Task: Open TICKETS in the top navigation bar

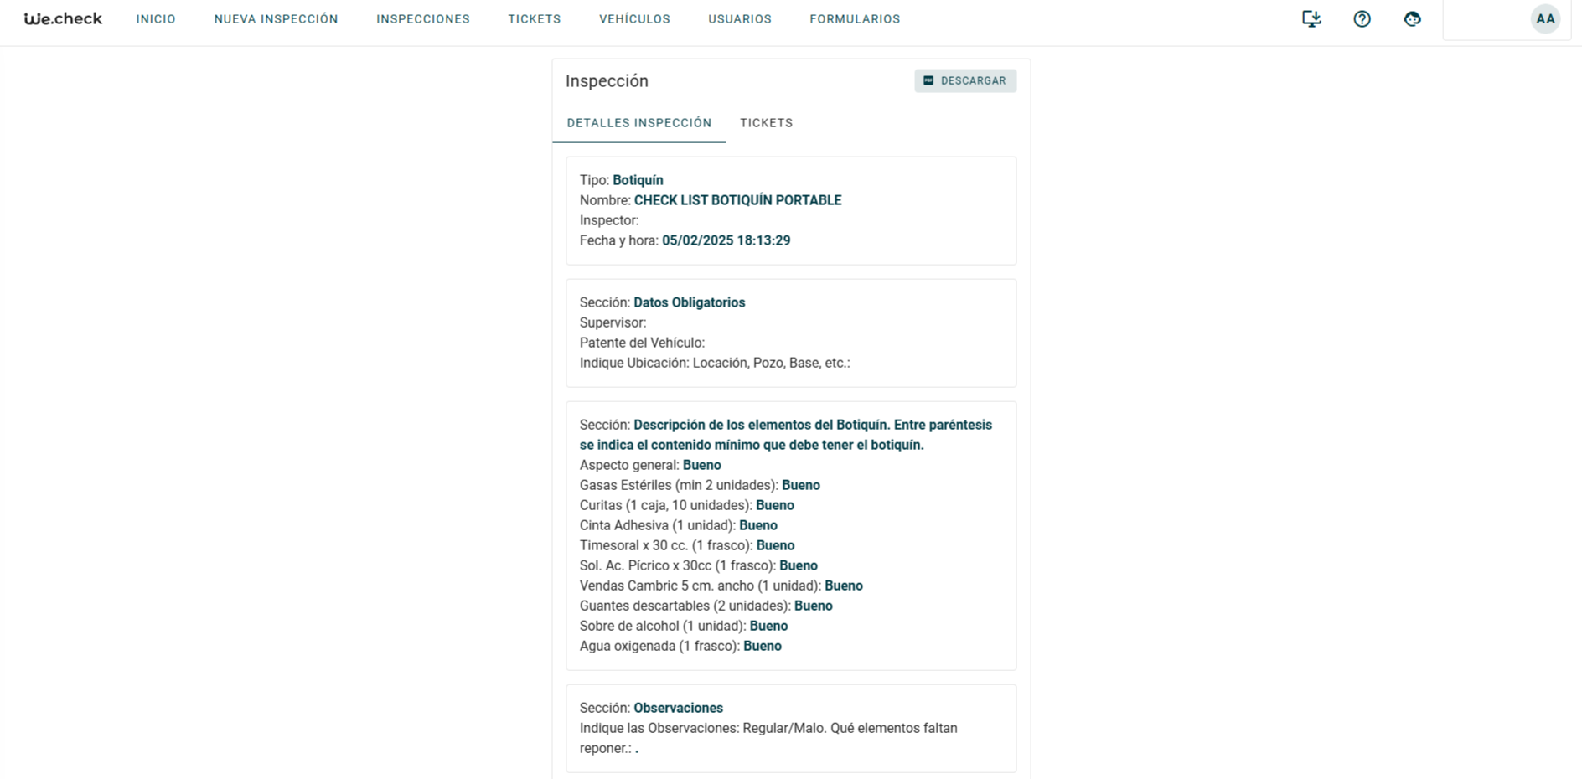Action: (534, 19)
